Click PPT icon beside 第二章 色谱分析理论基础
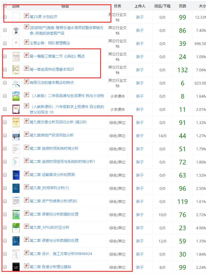206x274 pixels. tap(26, 266)
